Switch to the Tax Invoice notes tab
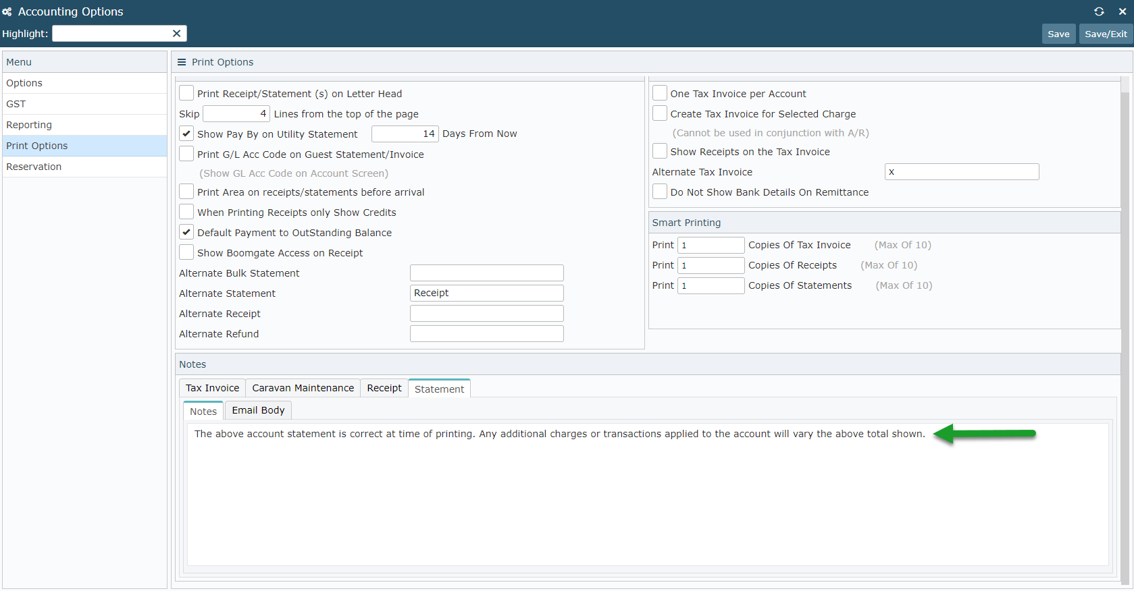Viewport: 1134px width, 591px height. click(x=212, y=388)
